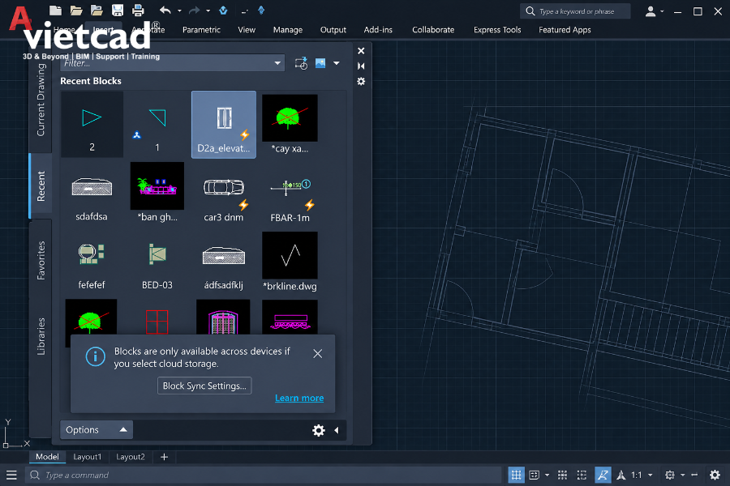Click the search keyword or phrase box
The height and width of the screenshot is (486, 730).
click(575, 11)
